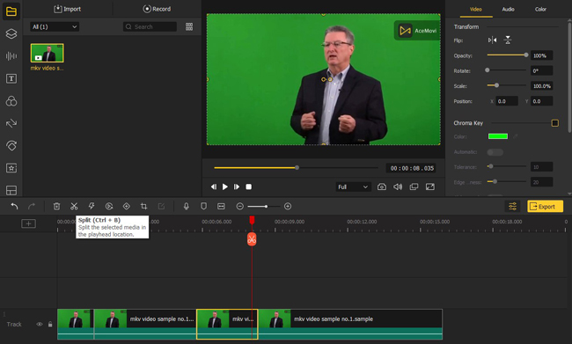Click the Speed playback circle icon
Viewport: 572px width, 344px height.
click(x=109, y=206)
